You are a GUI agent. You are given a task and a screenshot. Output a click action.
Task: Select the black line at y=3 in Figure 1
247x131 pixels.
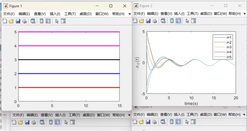coord(69,60)
